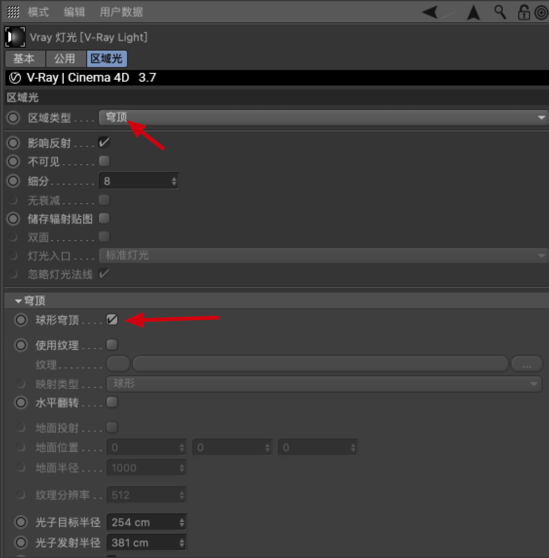Click the texture browse "..." button
This screenshot has height=558, width=549.
point(527,364)
